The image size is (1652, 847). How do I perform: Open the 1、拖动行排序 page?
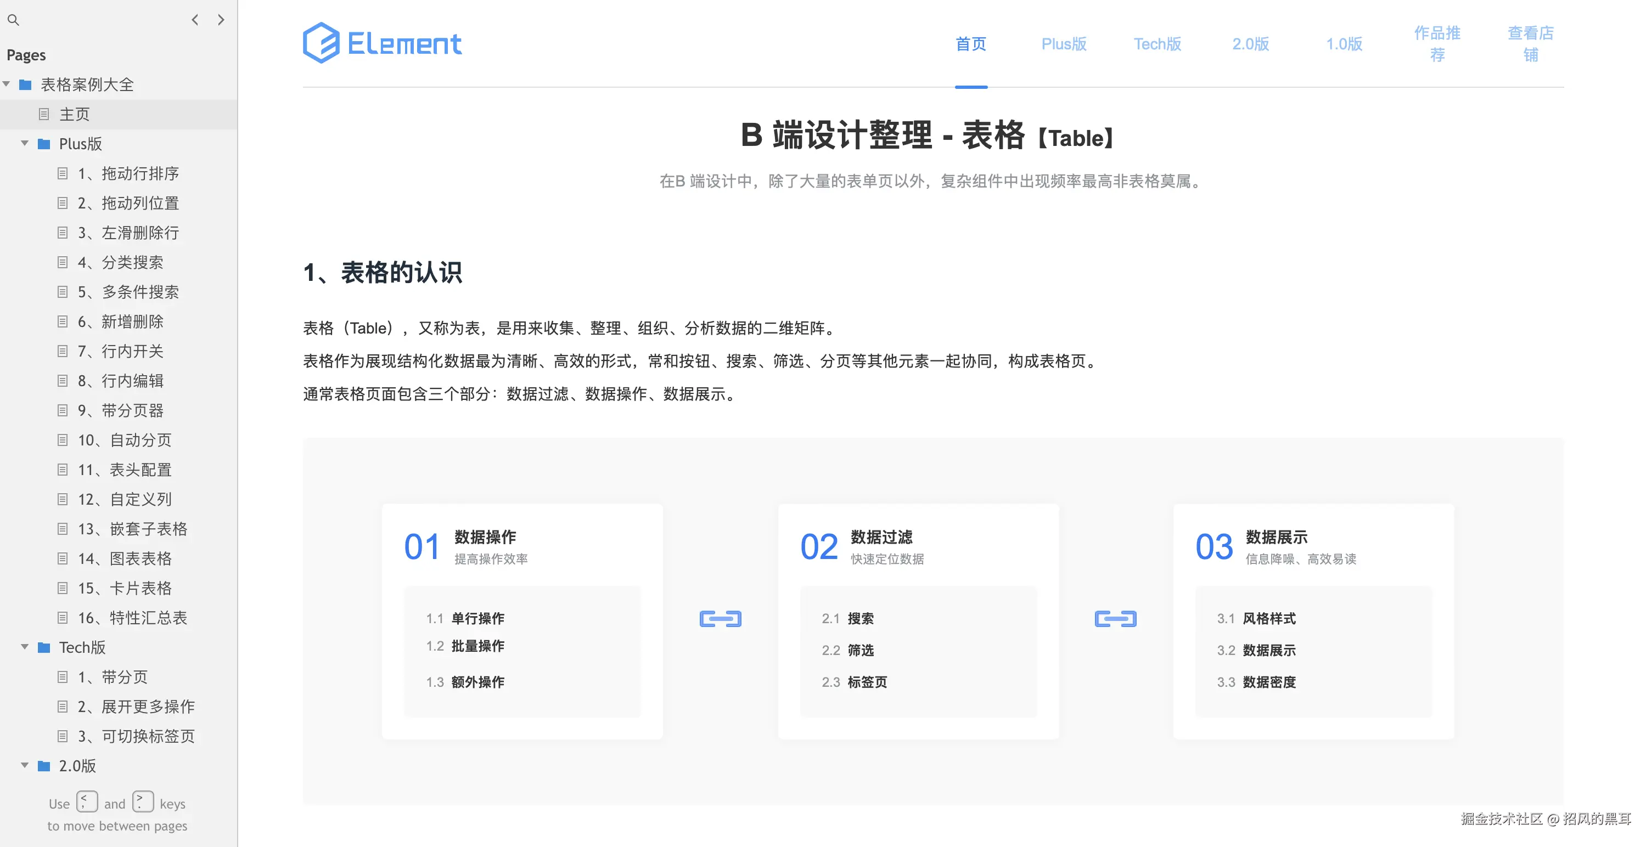point(128,173)
